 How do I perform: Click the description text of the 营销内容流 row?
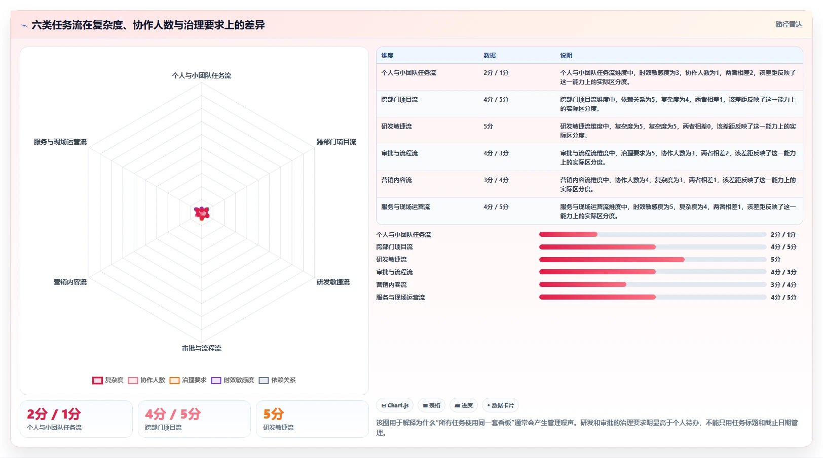[x=678, y=185]
